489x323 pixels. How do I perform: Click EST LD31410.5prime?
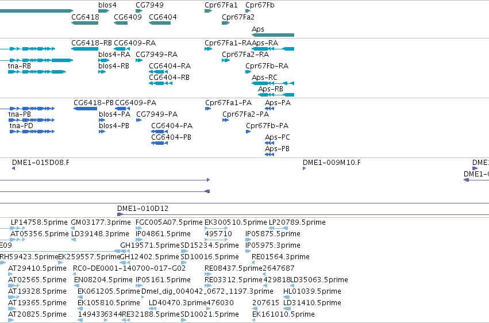pos(312,303)
